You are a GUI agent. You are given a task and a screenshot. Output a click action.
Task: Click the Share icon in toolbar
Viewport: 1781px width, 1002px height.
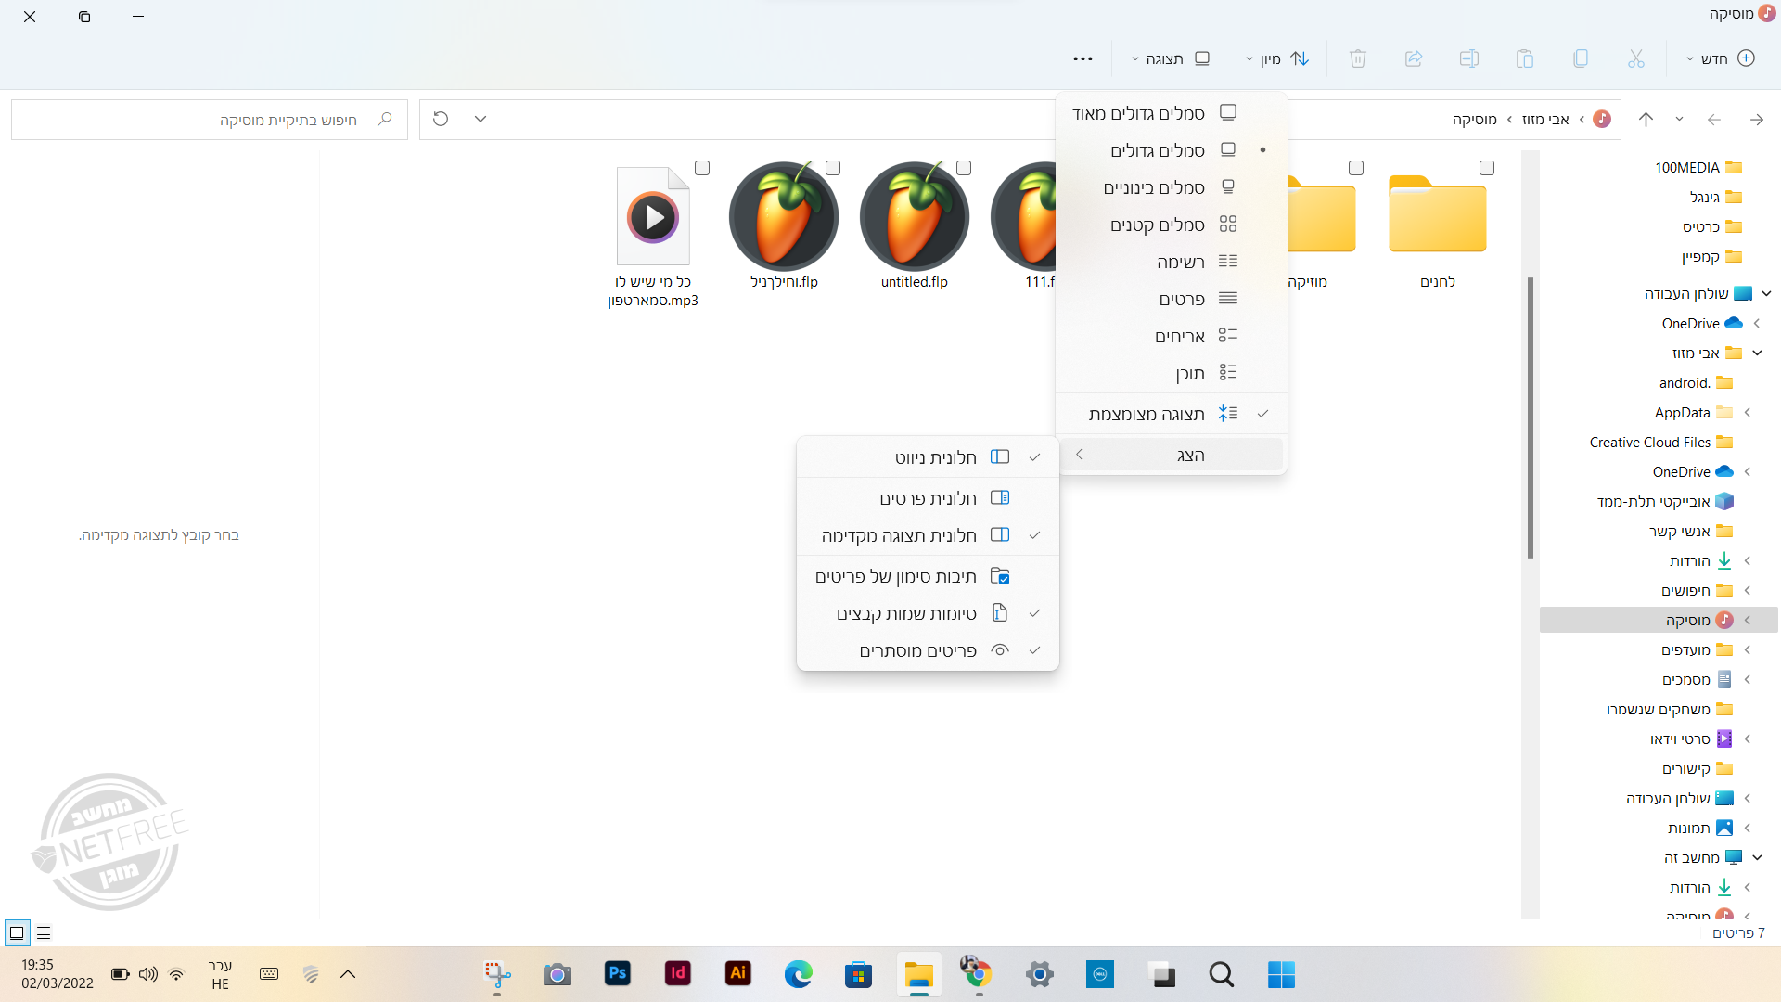click(1414, 58)
